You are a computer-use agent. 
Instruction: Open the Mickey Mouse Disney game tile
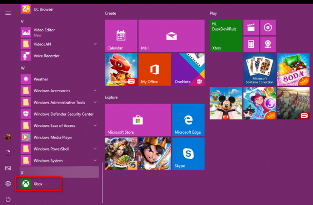(226, 103)
